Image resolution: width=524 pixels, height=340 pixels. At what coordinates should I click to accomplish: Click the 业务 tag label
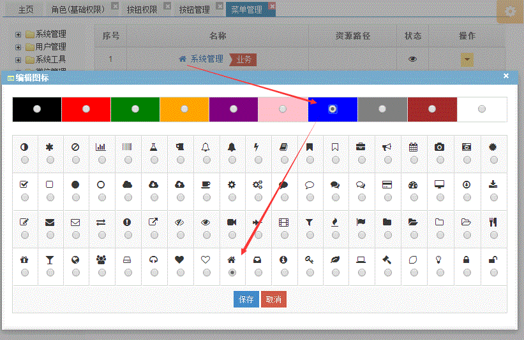tap(244, 60)
